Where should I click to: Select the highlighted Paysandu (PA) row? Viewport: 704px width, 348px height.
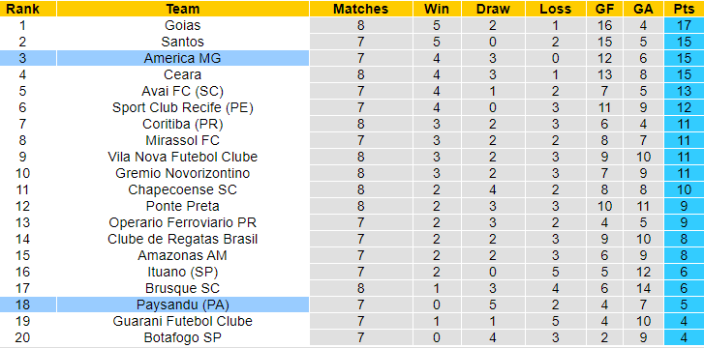(352, 304)
